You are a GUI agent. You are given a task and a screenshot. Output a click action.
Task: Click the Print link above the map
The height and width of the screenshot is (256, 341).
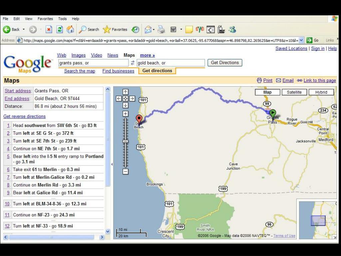coord(268,81)
